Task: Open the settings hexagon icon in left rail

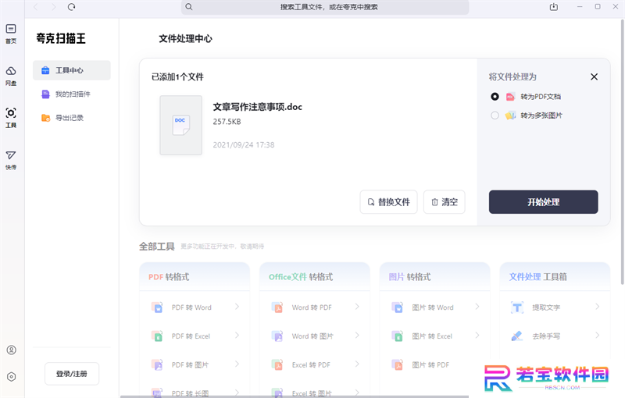Action: [11, 376]
